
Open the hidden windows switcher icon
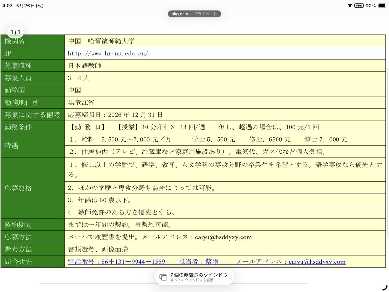(x=164, y=277)
